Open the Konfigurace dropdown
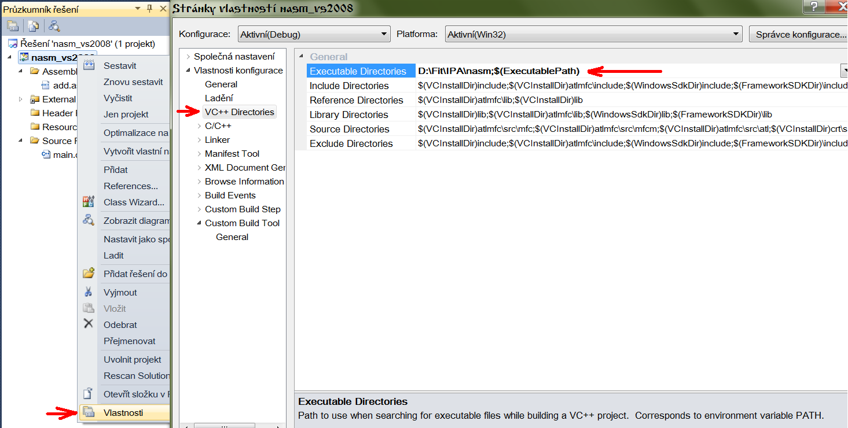 click(x=314, y=34)
